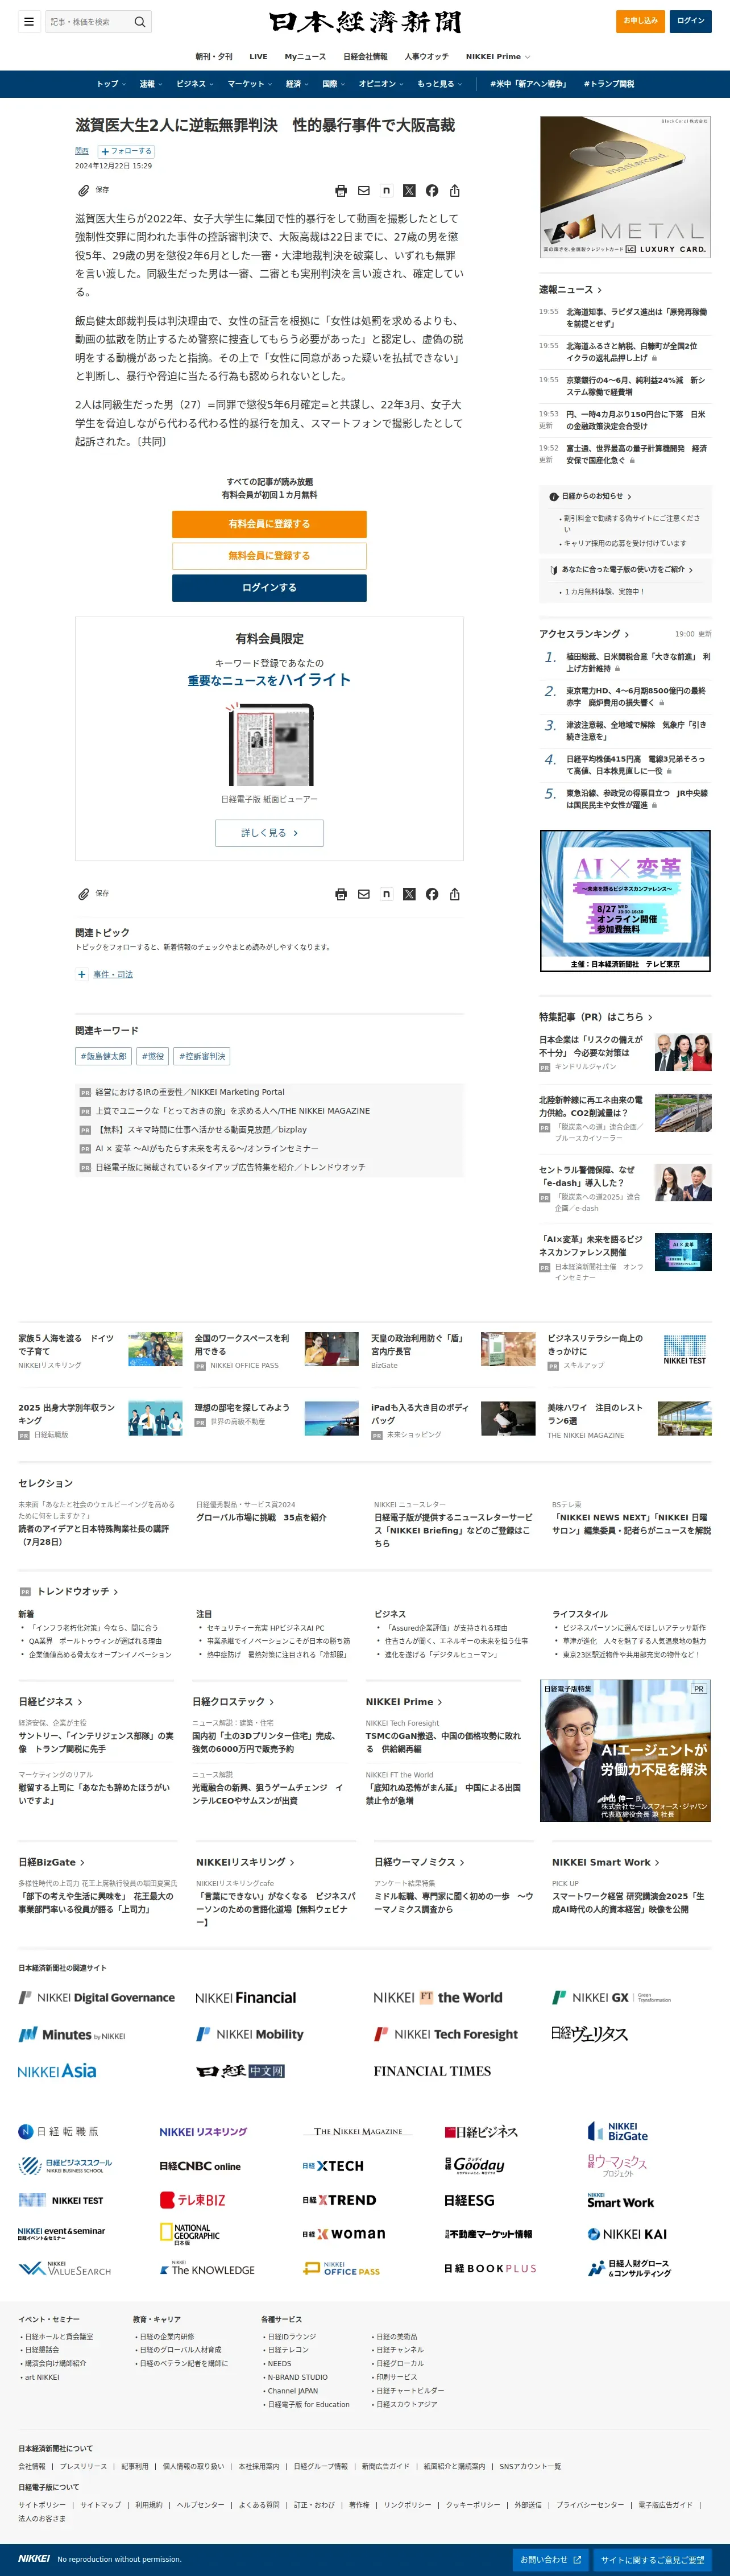Image resolution: width=730 pixels, height=2576 pixels.
Task: Share on X icon above 関連トピック
Action: coord(409,894)
